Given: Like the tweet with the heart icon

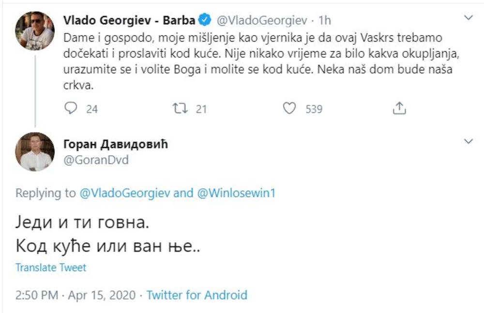Looking at the screenshot, I should [x=289, y=109].
